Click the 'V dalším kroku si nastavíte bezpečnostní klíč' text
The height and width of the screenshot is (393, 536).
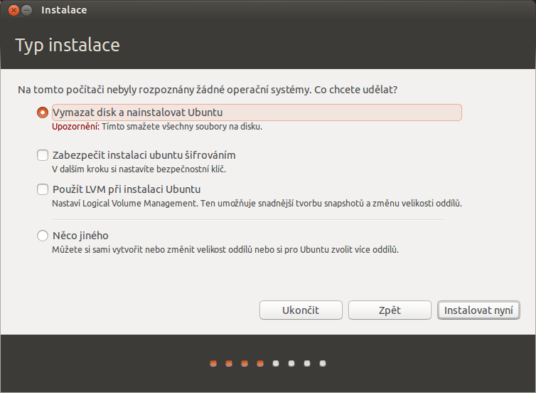pos(139,169)
